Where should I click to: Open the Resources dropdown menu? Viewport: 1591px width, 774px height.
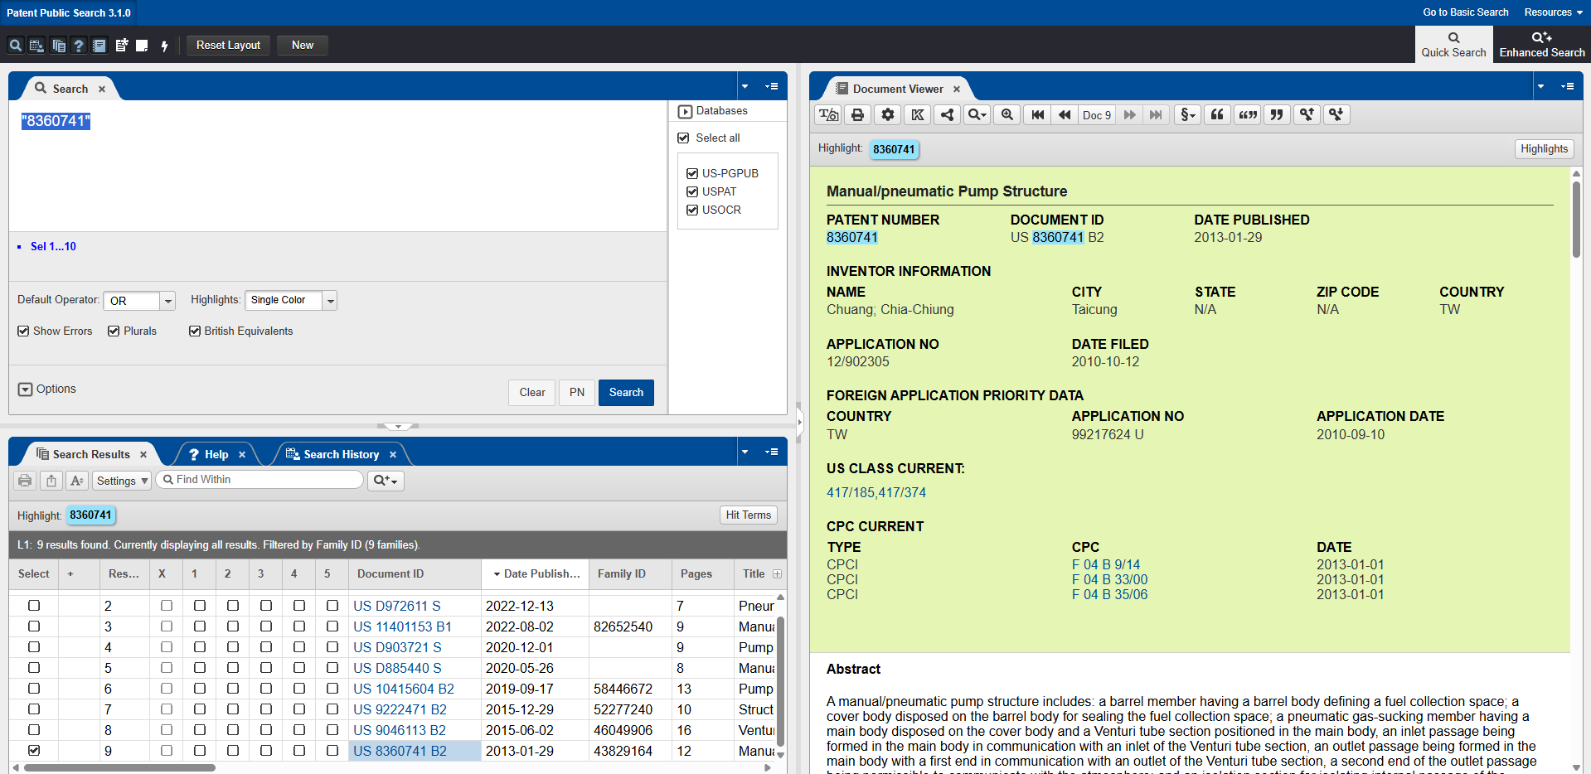click(x=1553, y=12)
